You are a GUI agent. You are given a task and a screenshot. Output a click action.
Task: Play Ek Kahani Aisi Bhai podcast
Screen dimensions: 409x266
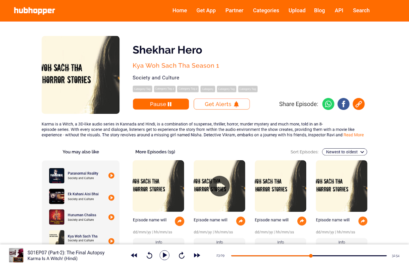click(x=111, y=198)
